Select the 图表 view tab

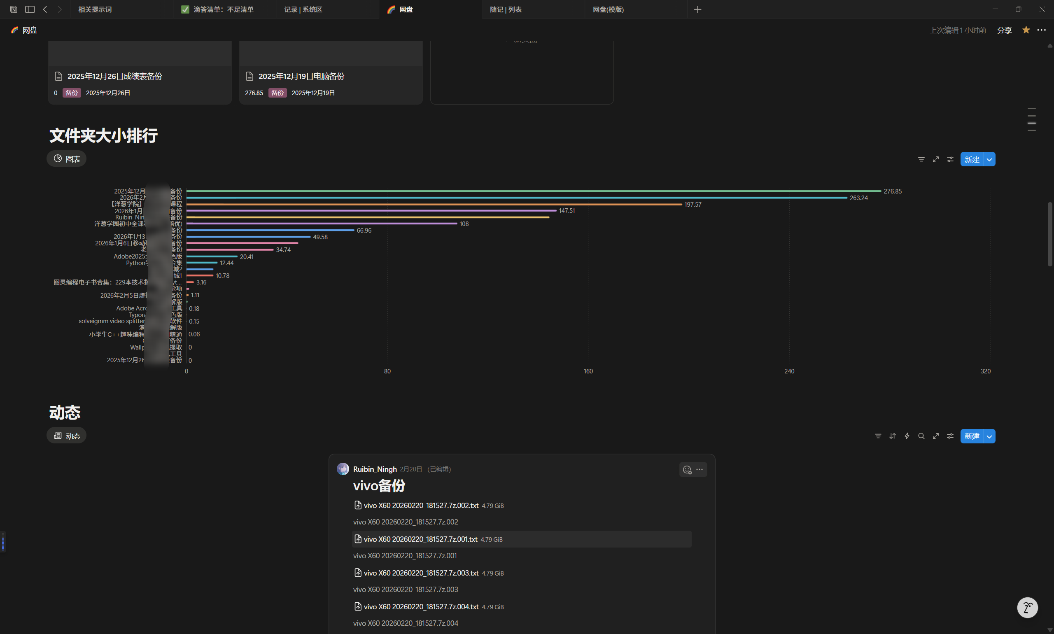pos(67,159)
